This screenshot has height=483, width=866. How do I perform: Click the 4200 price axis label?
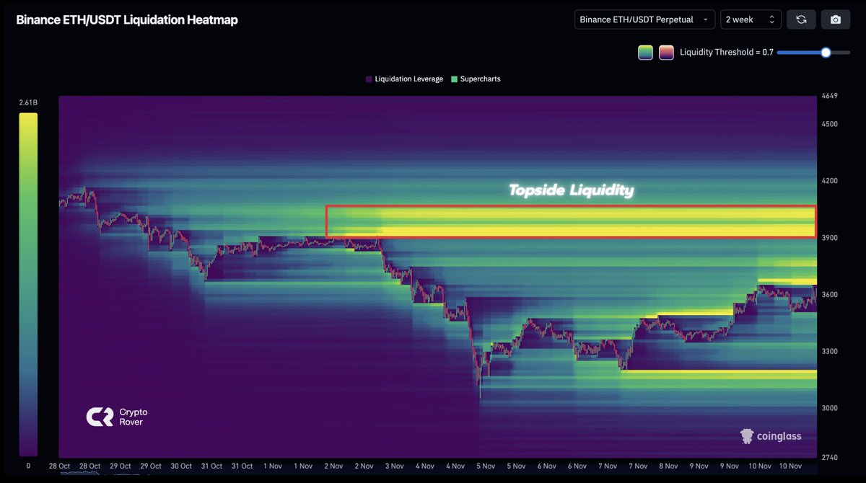(828, 181)
